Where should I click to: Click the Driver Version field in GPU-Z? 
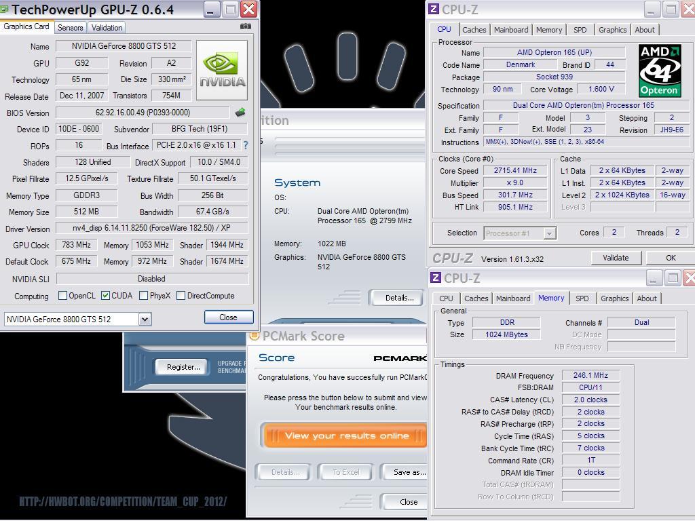tap(151, 228)
